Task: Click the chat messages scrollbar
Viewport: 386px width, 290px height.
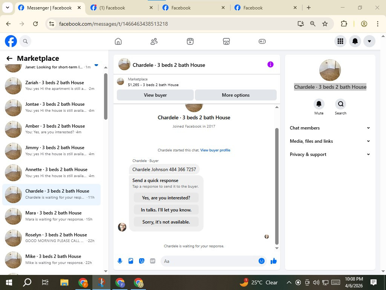Action: 277,186
